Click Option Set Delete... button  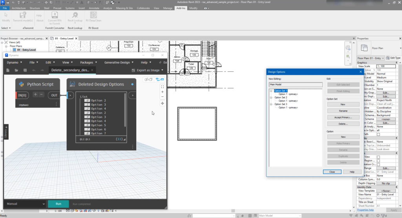point(343,124)
